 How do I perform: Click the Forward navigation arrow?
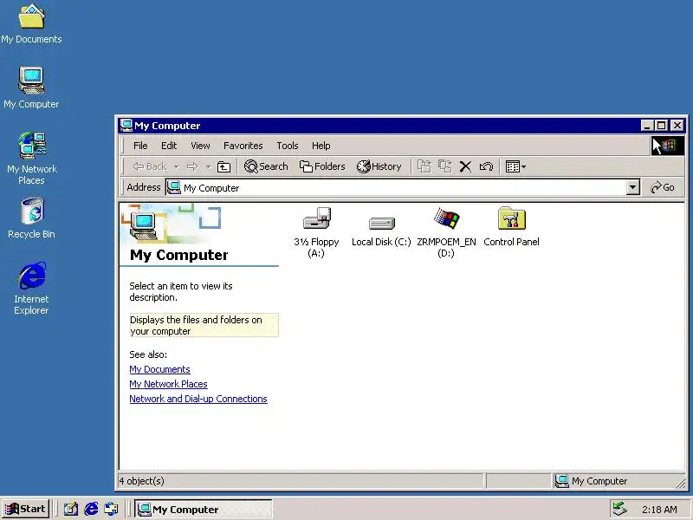pos(192,166)
